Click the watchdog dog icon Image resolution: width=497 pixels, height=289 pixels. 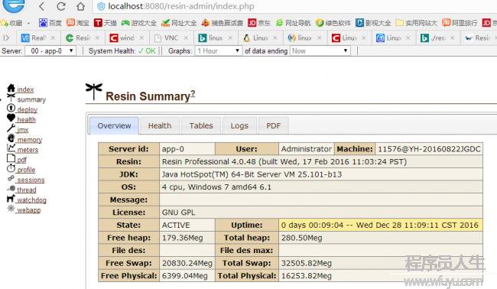click(x=11, y=198)
